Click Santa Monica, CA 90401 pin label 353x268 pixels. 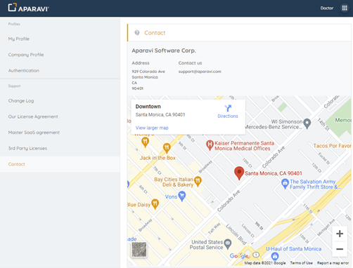click(x=274, y=173)
